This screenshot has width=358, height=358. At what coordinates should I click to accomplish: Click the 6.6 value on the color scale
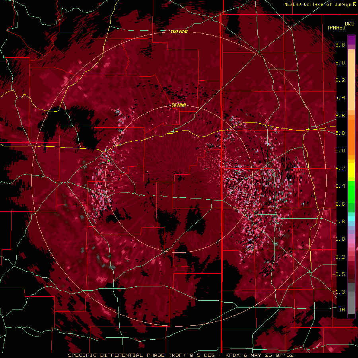click(340, 115)
